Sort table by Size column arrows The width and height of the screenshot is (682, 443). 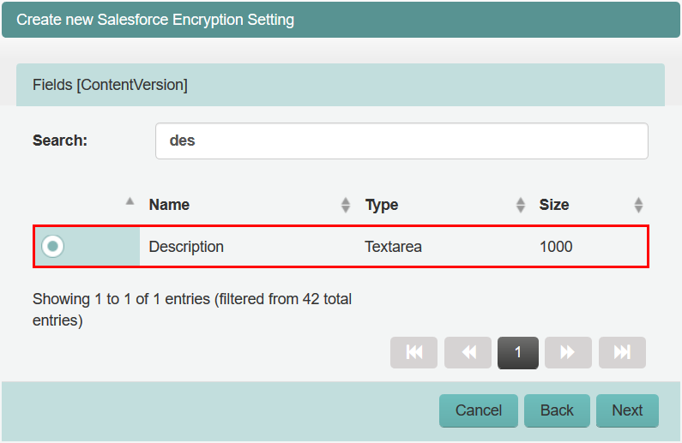638,205
